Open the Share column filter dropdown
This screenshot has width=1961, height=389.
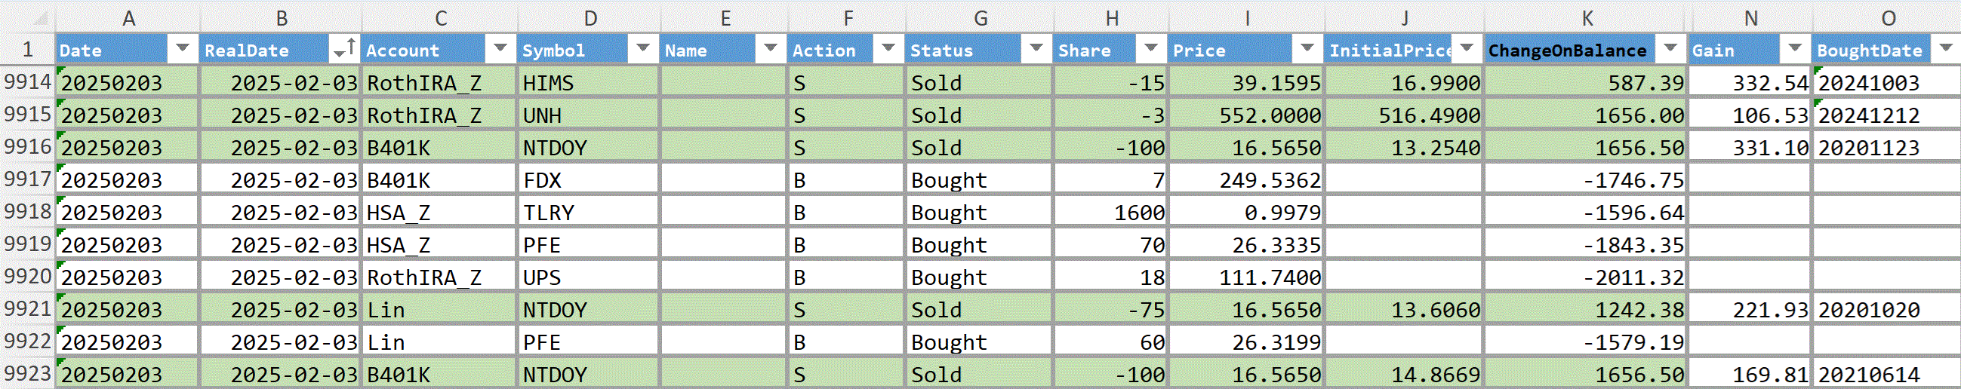tap(1151, 48)
